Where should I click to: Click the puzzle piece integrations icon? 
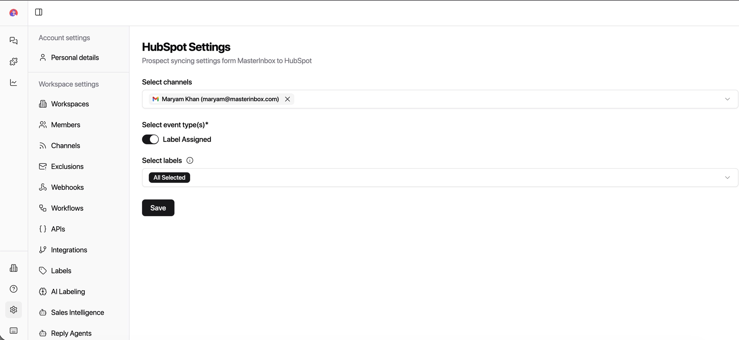(x=14, y=62)
